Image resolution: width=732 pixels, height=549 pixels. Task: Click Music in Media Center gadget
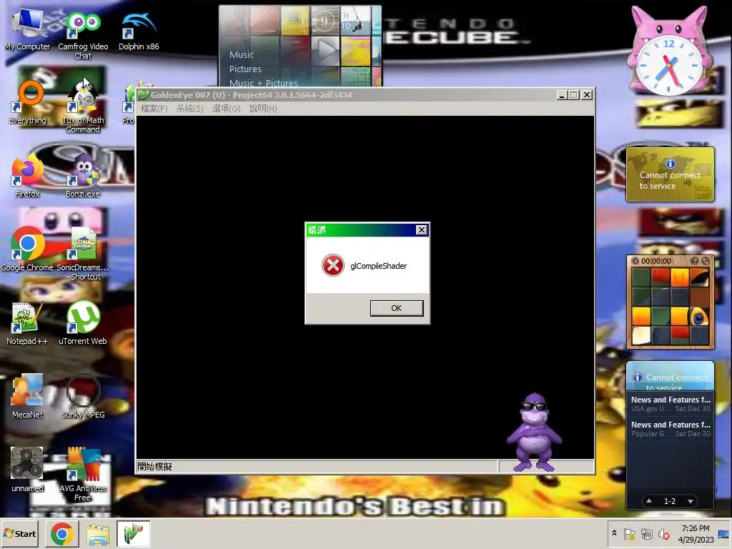(242, 54)
